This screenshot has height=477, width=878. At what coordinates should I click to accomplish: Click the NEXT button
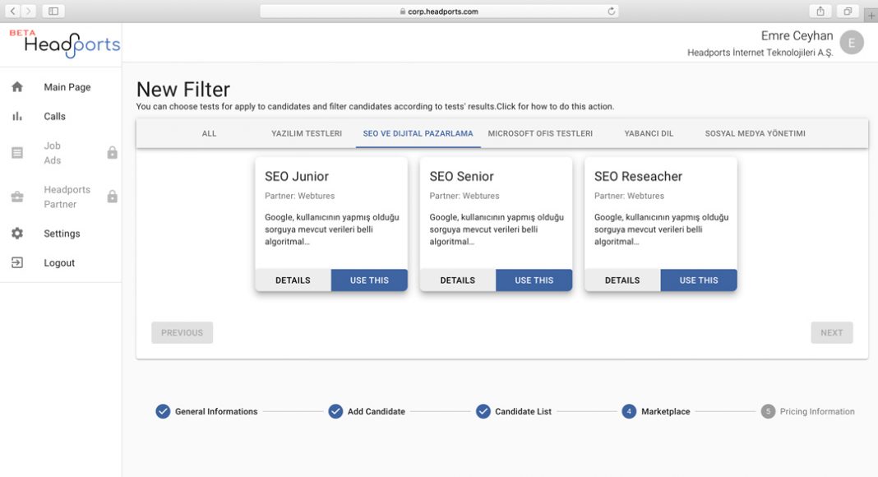point(831,332)
